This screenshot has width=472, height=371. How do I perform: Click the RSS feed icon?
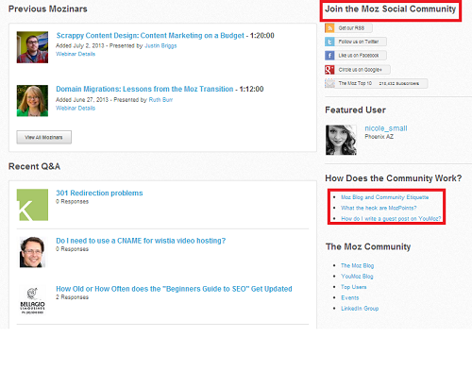(x=329, y=27)
